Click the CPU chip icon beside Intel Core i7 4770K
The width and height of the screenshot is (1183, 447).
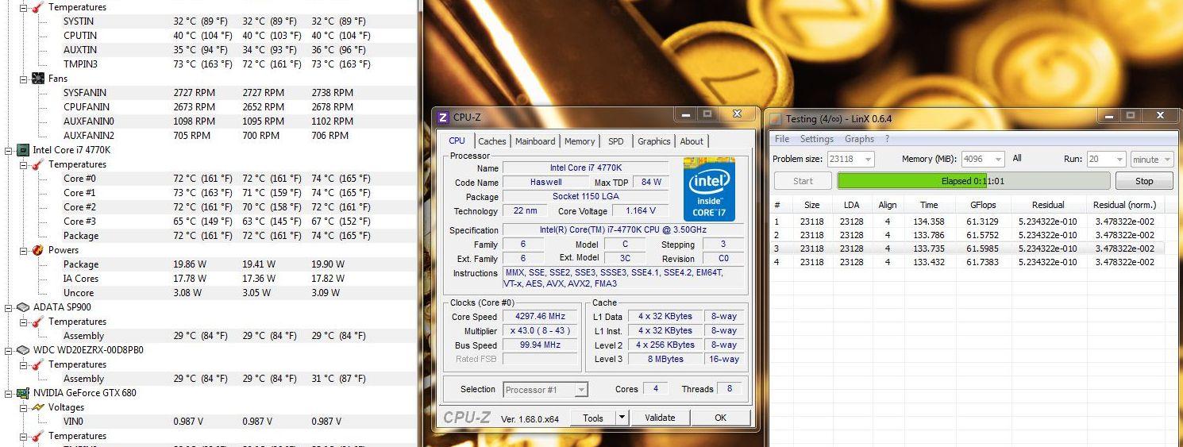click(x=23, y=150)
